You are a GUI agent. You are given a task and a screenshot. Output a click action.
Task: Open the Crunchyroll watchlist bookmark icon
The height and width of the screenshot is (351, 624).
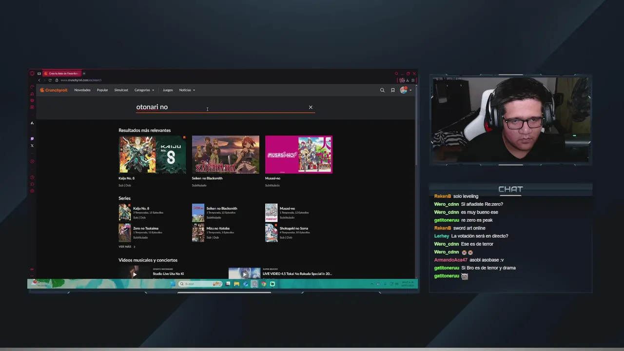coord(393,90)
